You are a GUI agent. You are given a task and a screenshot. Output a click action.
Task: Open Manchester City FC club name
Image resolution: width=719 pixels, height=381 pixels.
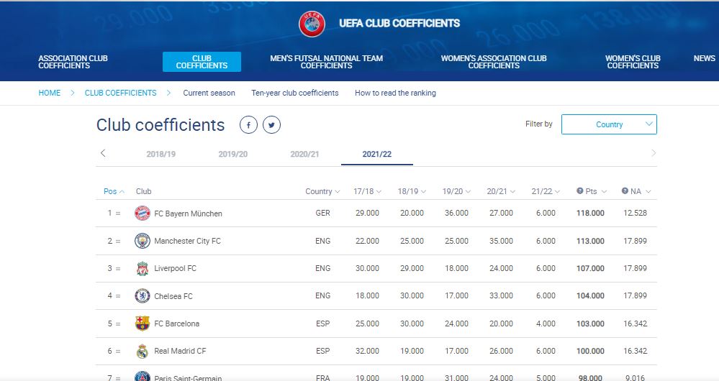tap(187, 241)
